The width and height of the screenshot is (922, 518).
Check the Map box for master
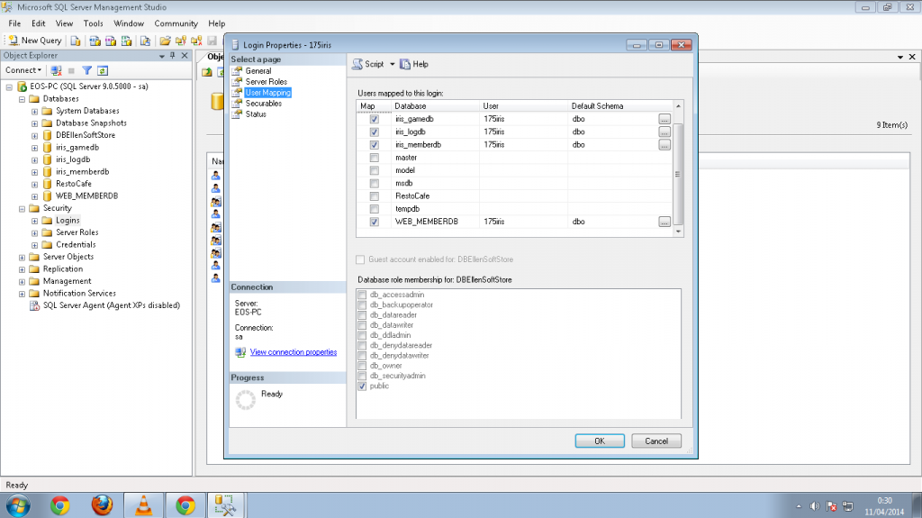(374, 158)
